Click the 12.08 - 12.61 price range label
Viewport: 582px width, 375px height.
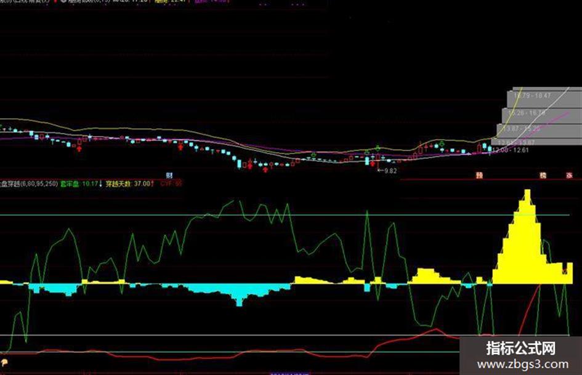[x=511, y=150]
